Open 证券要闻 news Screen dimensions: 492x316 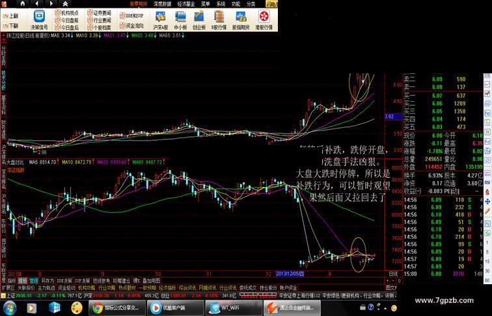[x=100, y=13]
